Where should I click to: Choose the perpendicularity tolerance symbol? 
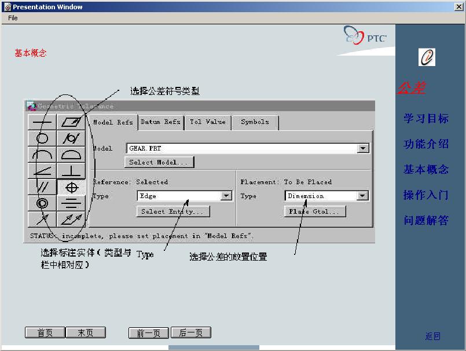71,171
